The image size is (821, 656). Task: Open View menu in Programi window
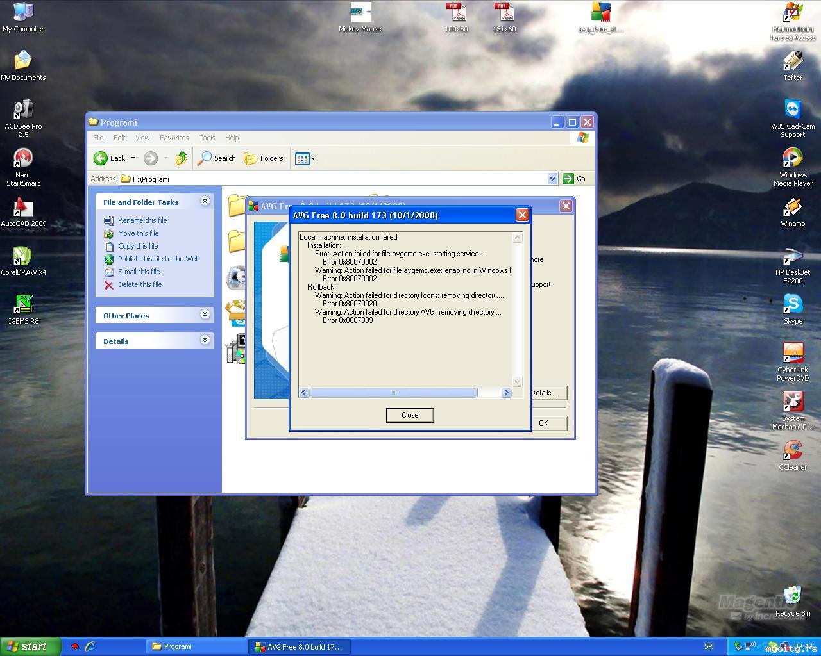point(142,138)
